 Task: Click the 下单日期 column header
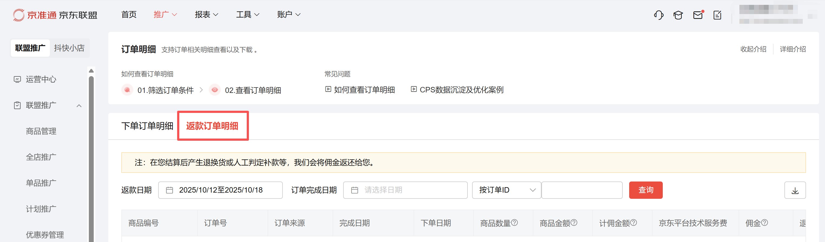pyautogui.click(x=436, y=223)
